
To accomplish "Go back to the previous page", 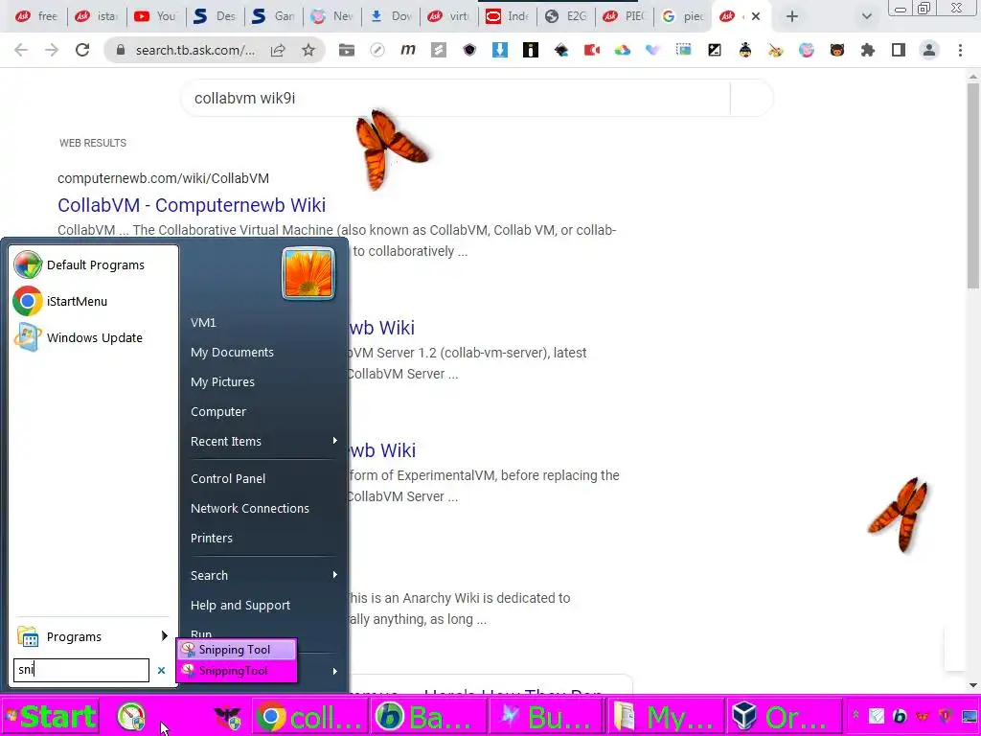I will pyautogui.click(x=21, y=50).
